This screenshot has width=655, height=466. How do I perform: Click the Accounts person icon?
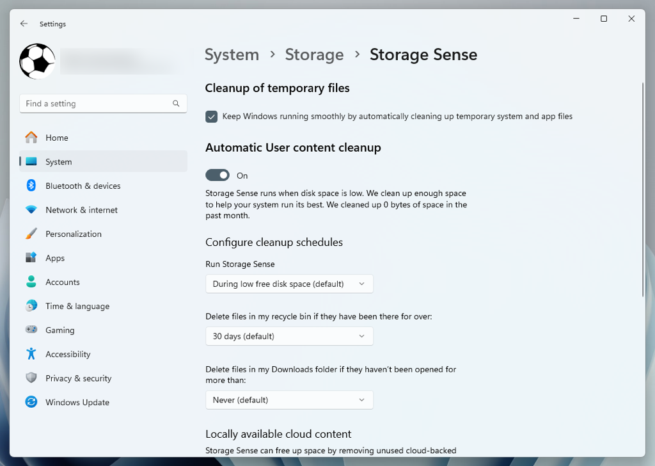tap(31, 282)
